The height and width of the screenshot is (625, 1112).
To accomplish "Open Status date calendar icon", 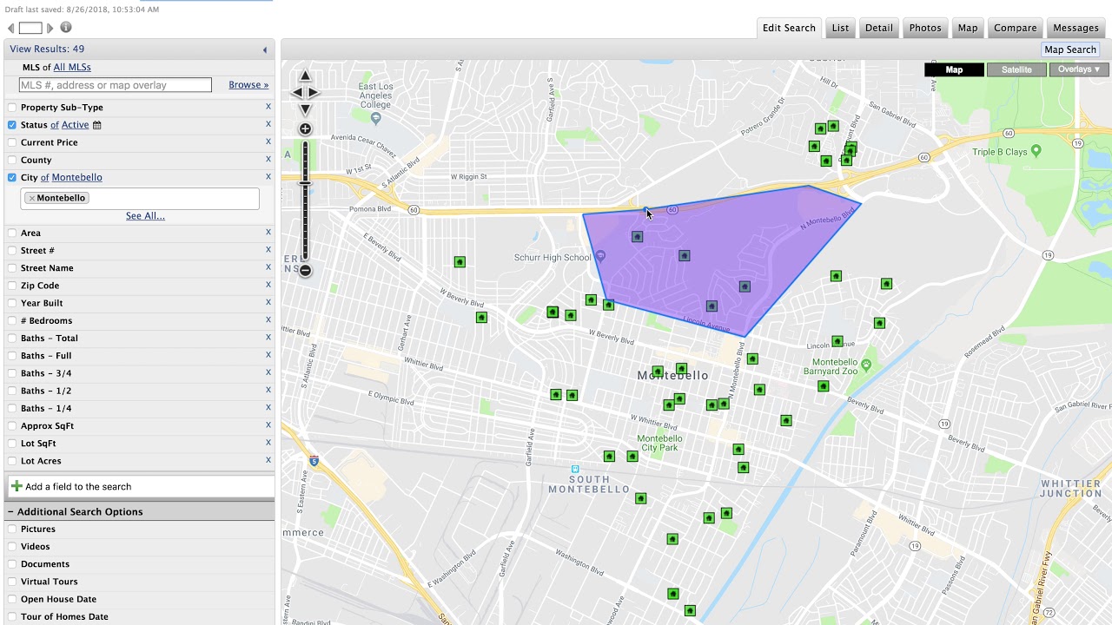I will tap(96, 125).
